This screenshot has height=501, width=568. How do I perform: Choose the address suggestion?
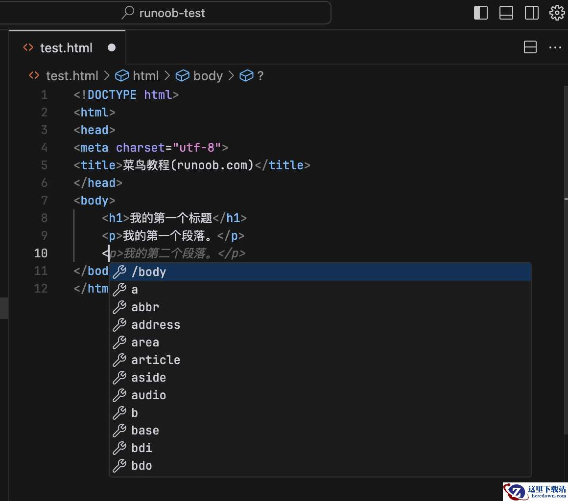click(320, 325)
